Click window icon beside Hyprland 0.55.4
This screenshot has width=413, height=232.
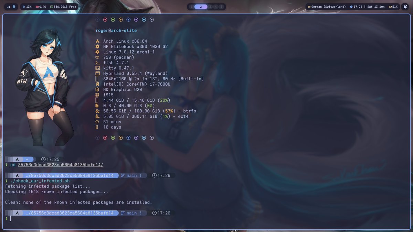(97, 74)
